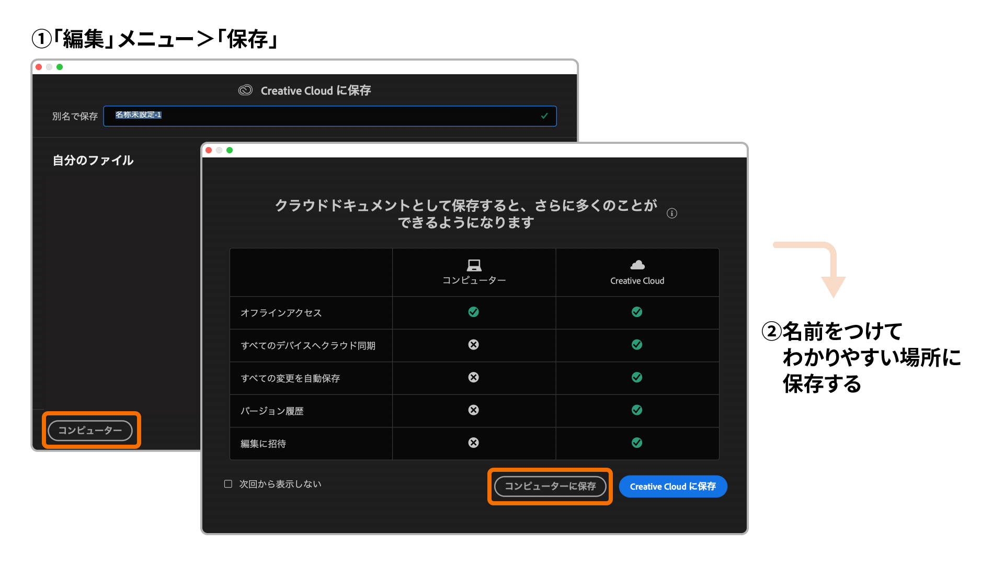Close the front comparison dialog window

click(209, 150)
